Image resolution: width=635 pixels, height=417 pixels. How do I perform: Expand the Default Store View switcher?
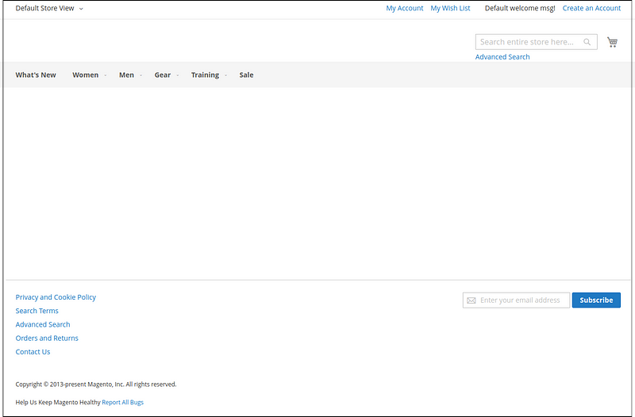[x=49, y=8]
